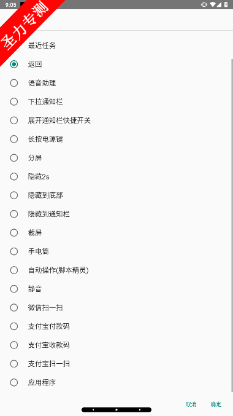The image size is (233, 416).
Task: Select the 返回 radio option
Action: (x=115, y=64)
